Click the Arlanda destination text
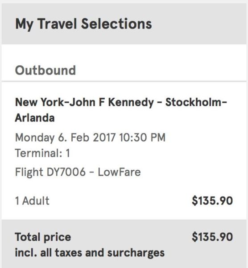The image size is (248, 268). pyautogui.click(x=35, y=118)
